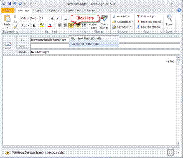Grow the font size

[x=52, y=18]
